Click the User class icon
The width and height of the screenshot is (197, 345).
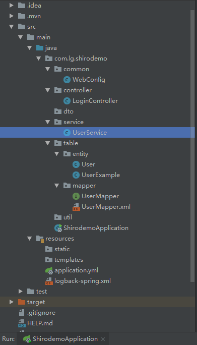[76, 164]
